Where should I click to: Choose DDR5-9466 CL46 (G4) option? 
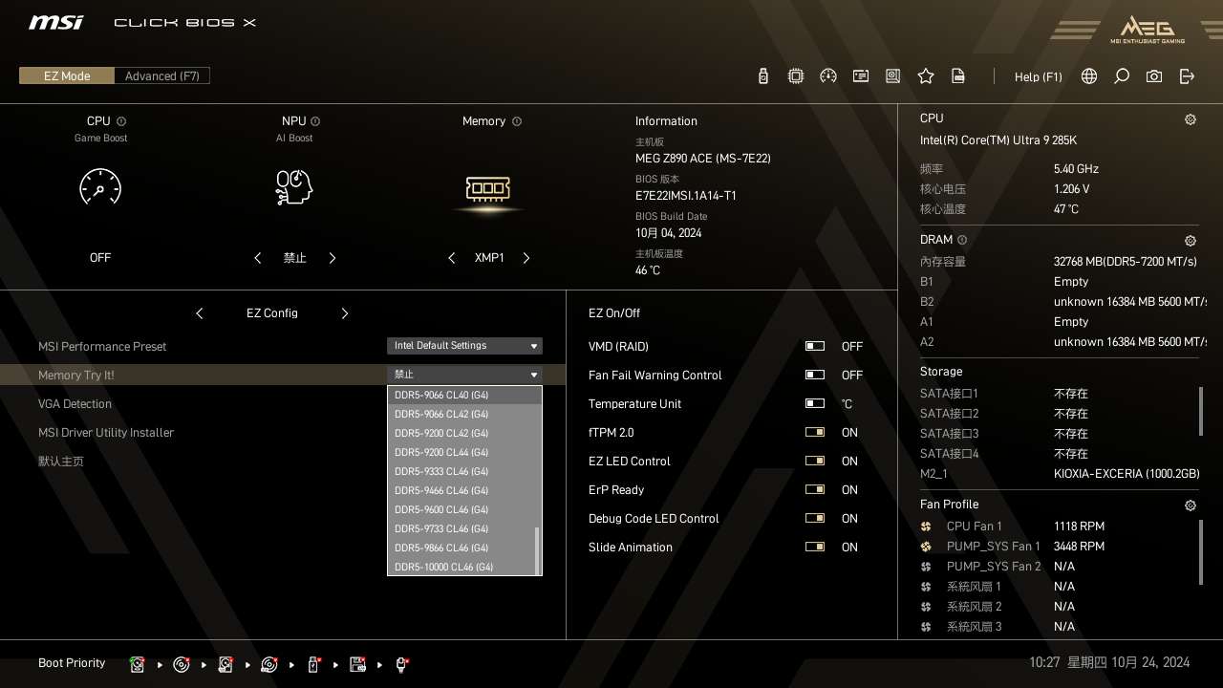(x=461, y=490)
